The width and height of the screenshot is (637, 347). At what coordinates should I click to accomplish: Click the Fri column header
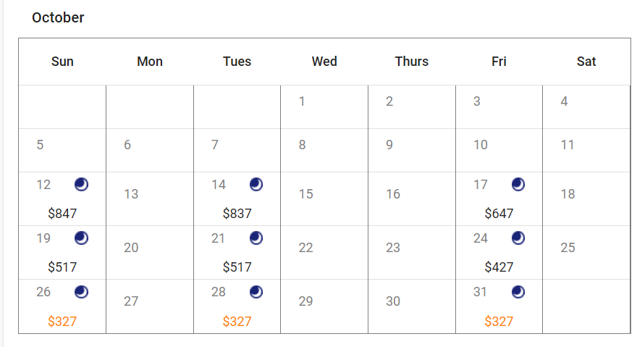[499, 62]
